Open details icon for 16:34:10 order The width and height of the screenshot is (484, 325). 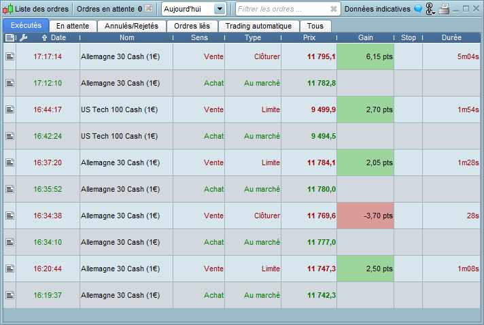tap(10, 242)
